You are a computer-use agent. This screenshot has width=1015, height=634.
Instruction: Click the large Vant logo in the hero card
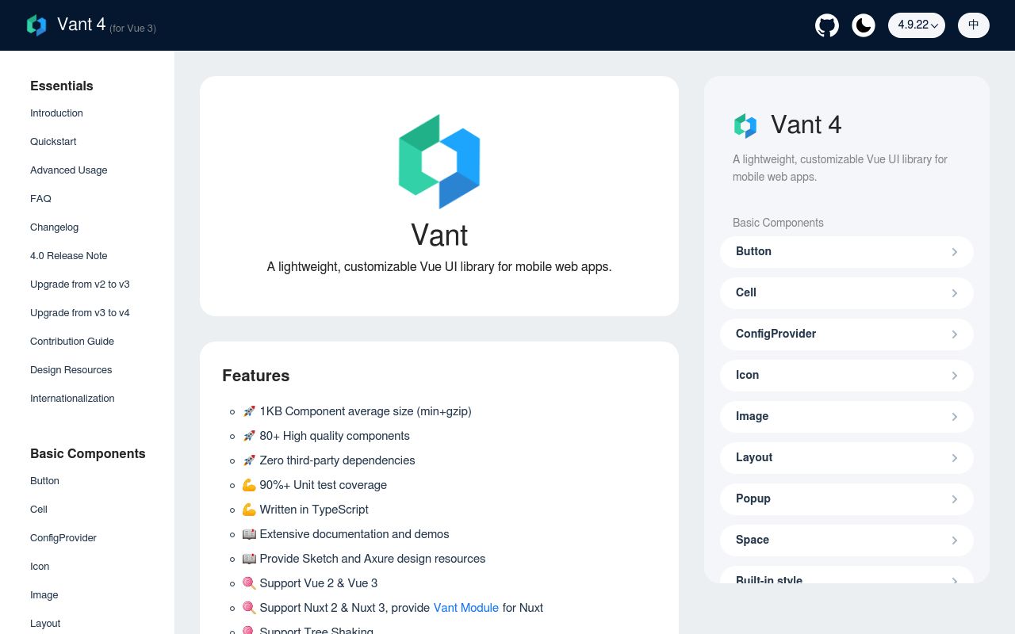(439, 162)
